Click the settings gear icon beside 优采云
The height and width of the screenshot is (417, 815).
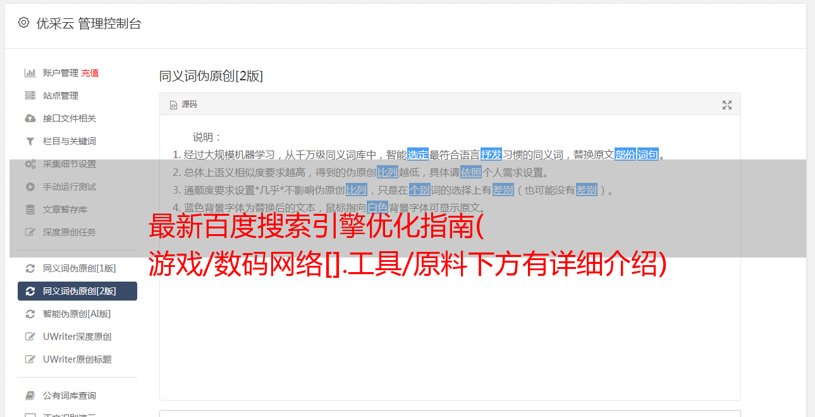23,23
